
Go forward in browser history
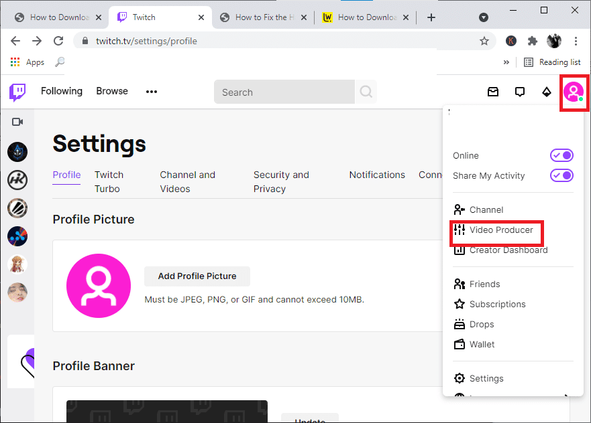pyautogui.click(x=37, y=41)
